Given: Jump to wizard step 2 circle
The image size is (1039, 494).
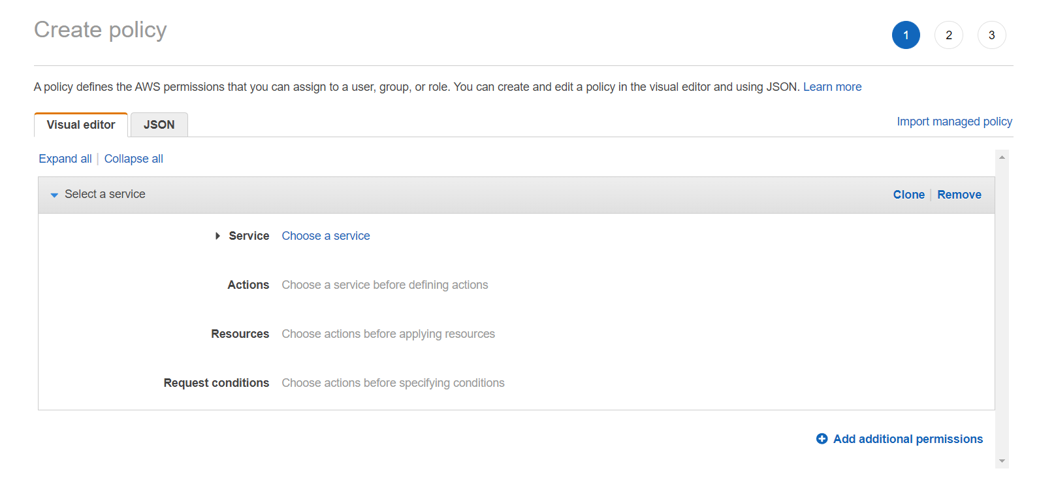Looking at the screenshot, I should click(949, 35).
